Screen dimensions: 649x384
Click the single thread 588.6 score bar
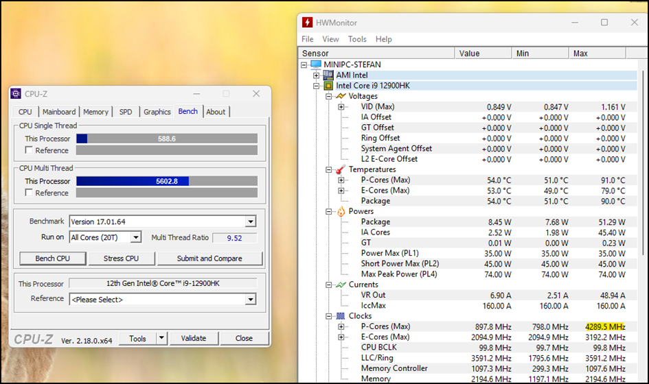pyautogui.click(x=167, y=139)
